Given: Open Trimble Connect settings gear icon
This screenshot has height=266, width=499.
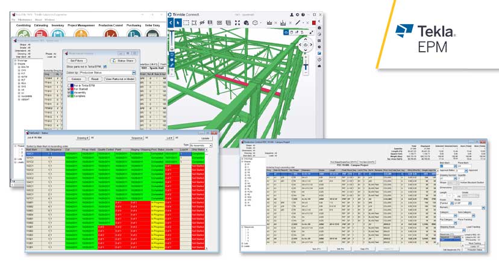Looking at the screenshot, I should pos(297,14).
